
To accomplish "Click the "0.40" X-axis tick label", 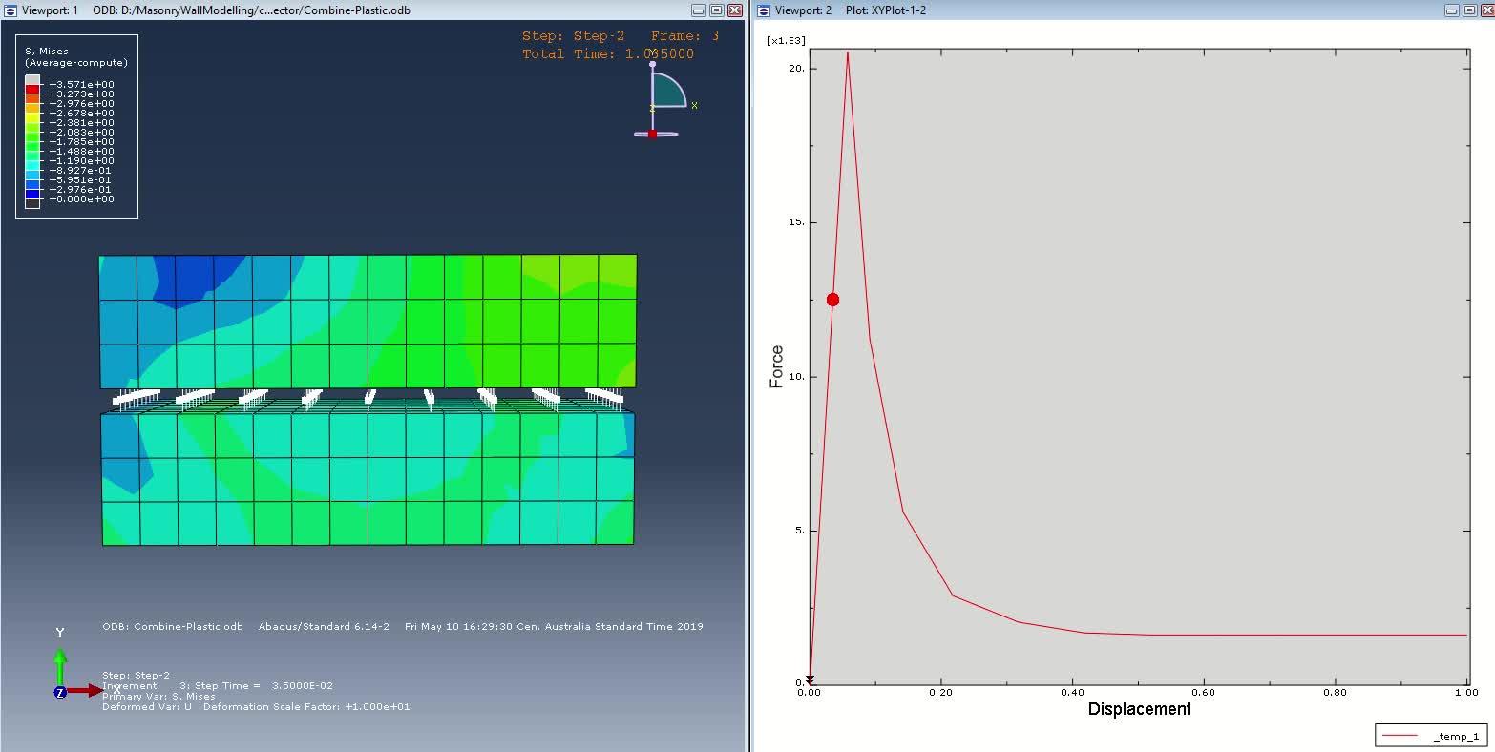I will tap(1072, 693).
